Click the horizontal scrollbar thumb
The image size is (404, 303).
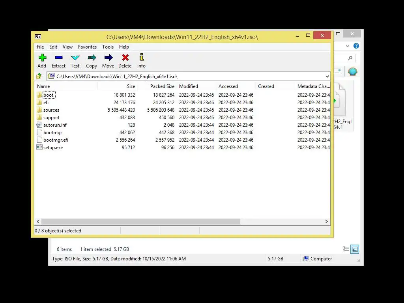(141, 222)
